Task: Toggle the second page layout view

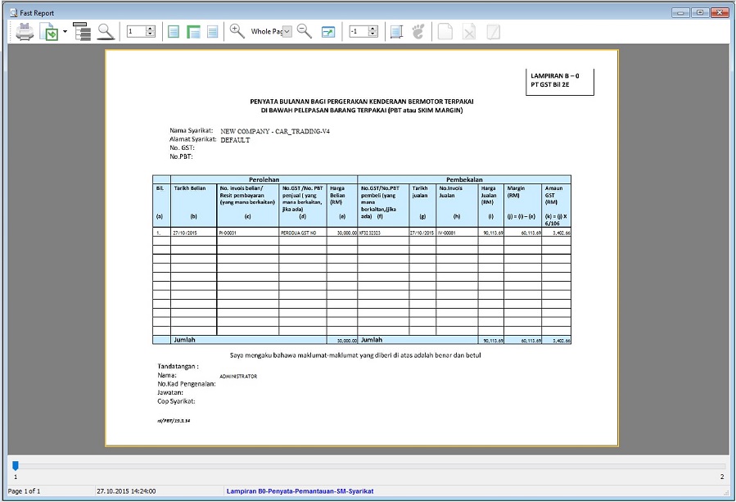Action: tap(193, 32)
